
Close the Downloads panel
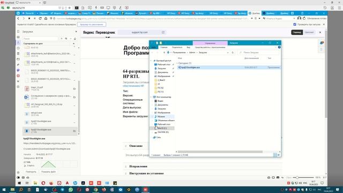coord(76,32)
